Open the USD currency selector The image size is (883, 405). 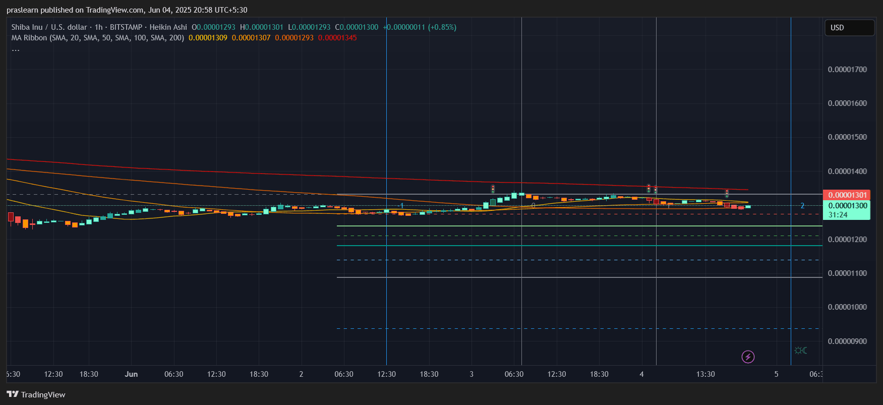click(849, 28)
